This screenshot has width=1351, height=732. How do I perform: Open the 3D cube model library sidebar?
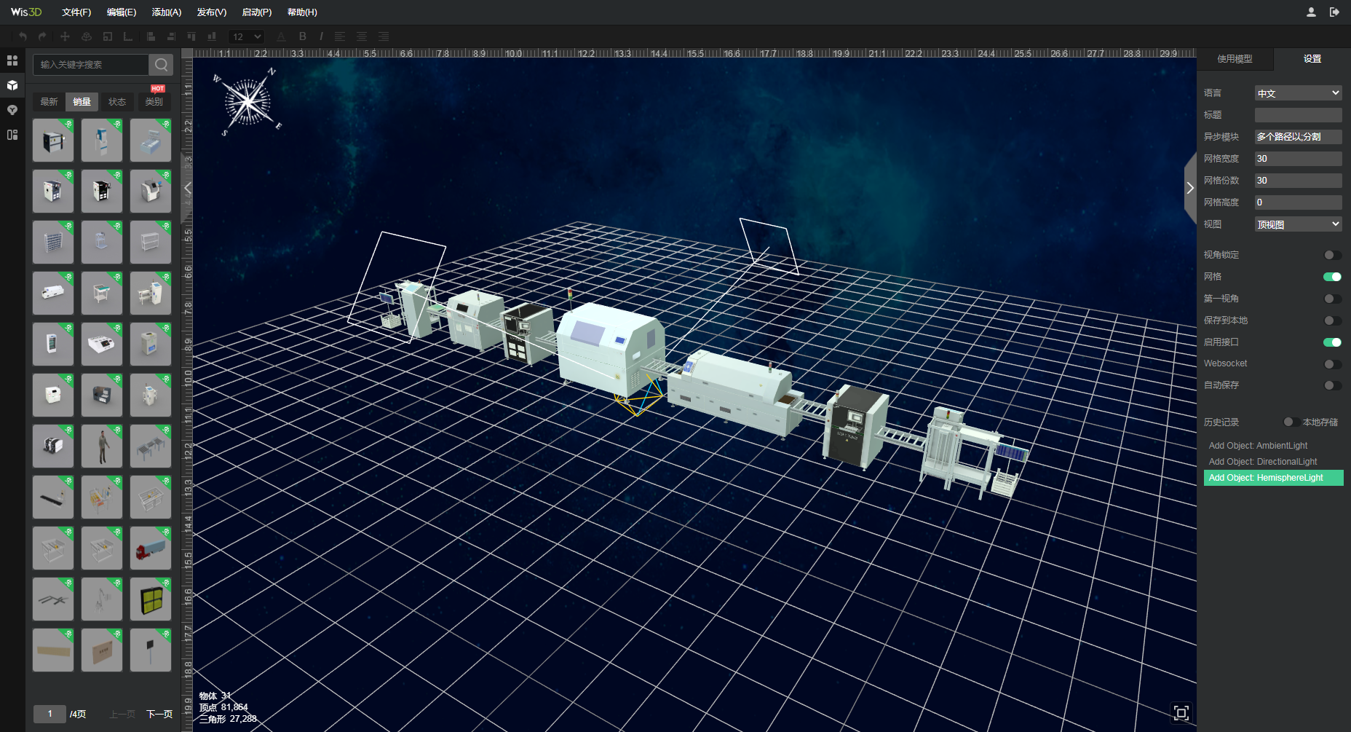tap(12, 85)
